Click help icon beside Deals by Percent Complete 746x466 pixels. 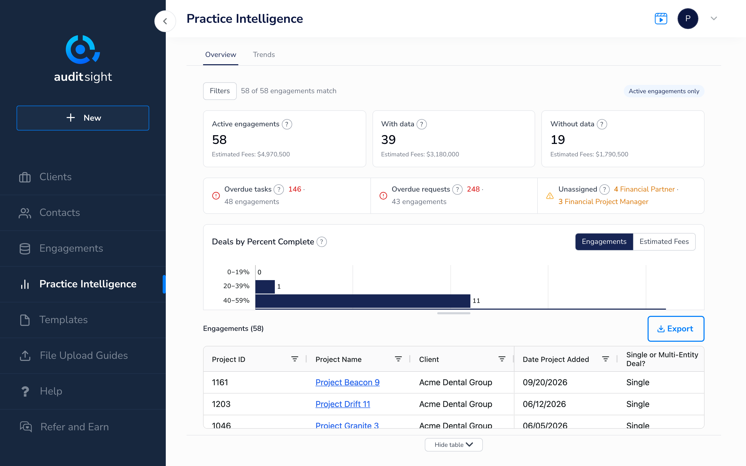[321, 242]
